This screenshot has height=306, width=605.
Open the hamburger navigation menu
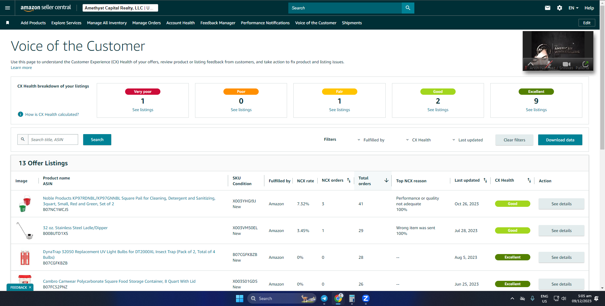(x=8, y=8)
